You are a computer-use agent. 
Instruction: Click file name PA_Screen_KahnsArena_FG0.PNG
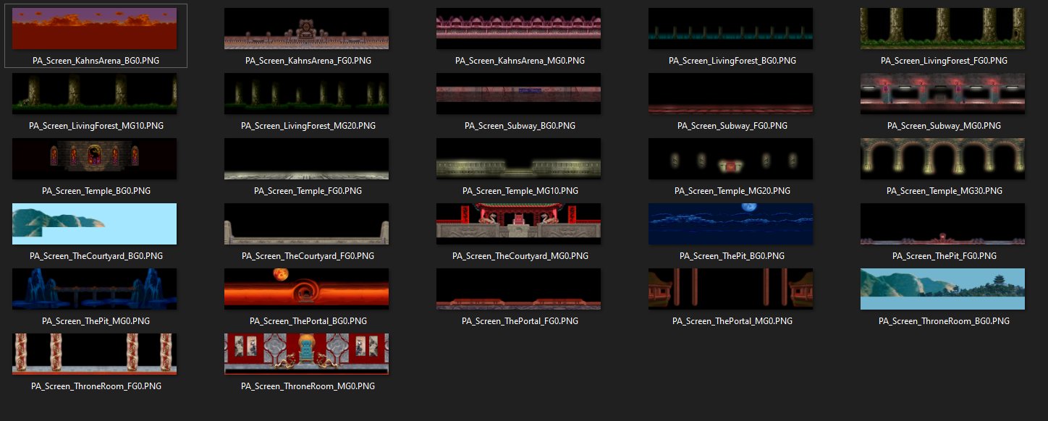[x=308, y=61]
